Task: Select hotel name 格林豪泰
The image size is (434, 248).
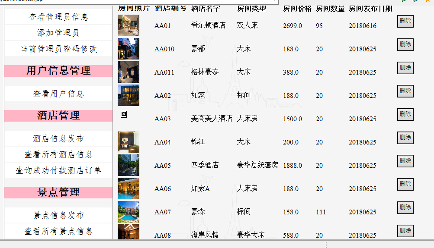Action: (x=205, y=72)
